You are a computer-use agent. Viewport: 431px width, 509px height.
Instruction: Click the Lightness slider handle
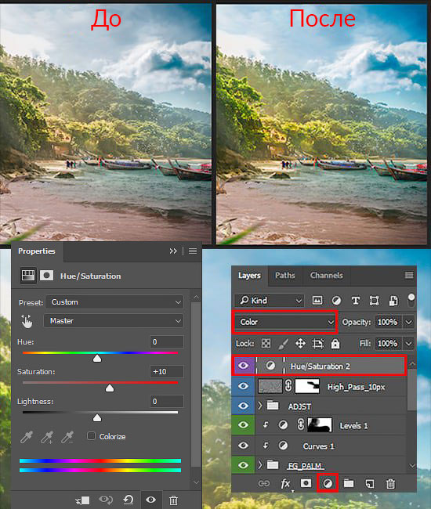click(x=97, y=418)
